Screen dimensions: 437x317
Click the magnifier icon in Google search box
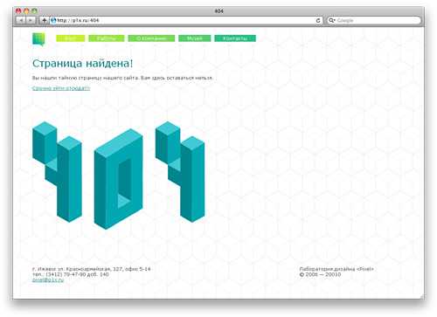(331, 20)
